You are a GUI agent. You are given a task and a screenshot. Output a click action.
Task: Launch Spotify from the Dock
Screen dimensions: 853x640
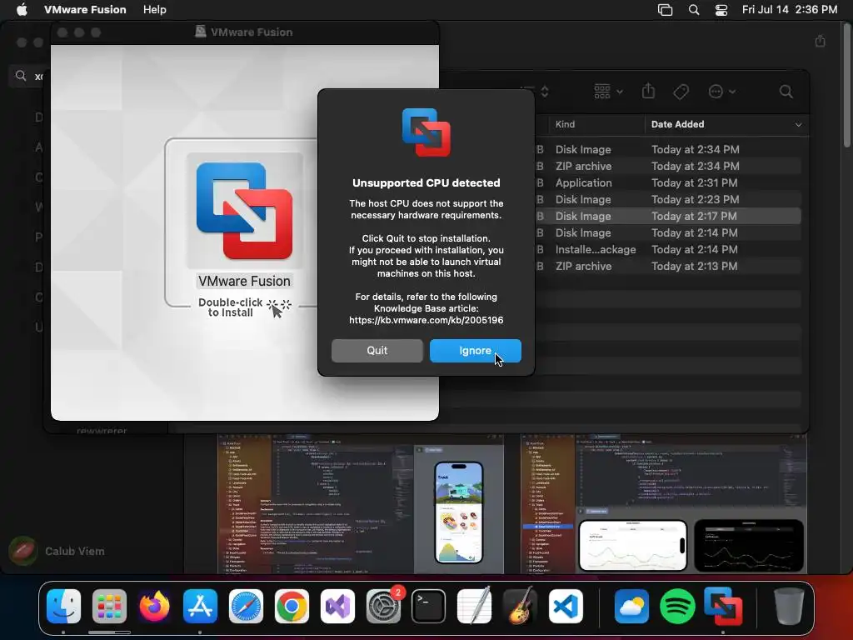click(677, 606)
